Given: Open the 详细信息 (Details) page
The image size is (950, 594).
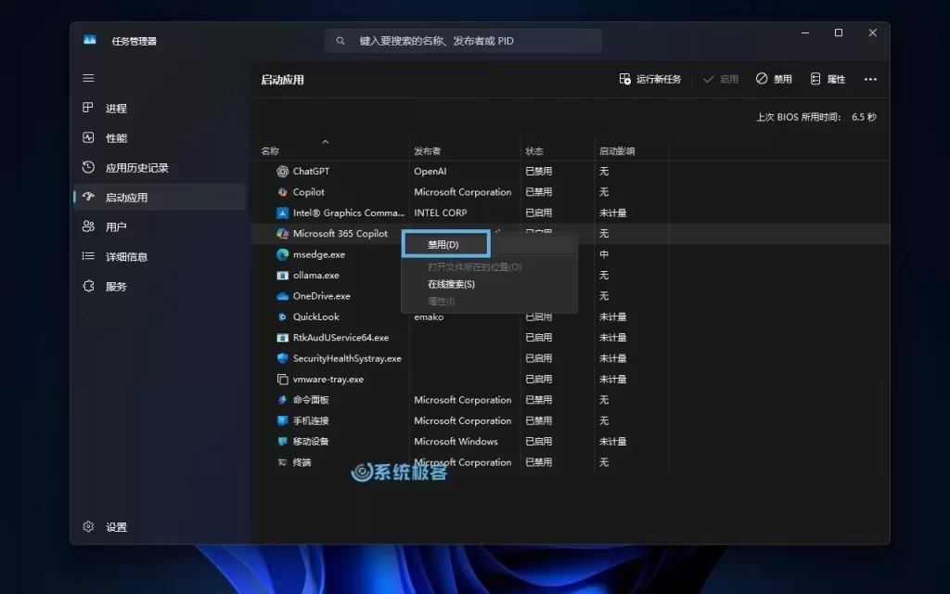Looking at the screenshot, I should pyautogui.click(x=126, y=256).
